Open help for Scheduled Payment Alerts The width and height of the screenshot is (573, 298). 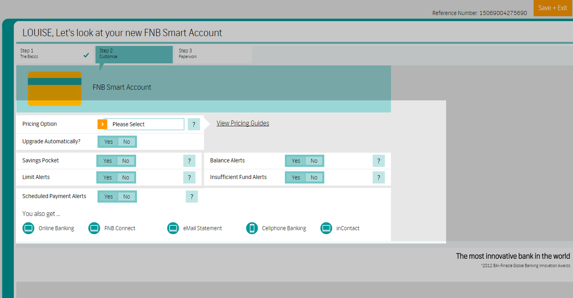(x=192, y=197)
